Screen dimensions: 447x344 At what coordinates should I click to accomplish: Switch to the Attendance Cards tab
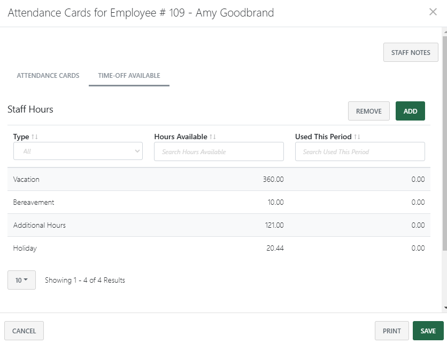(x=48, y=76)
